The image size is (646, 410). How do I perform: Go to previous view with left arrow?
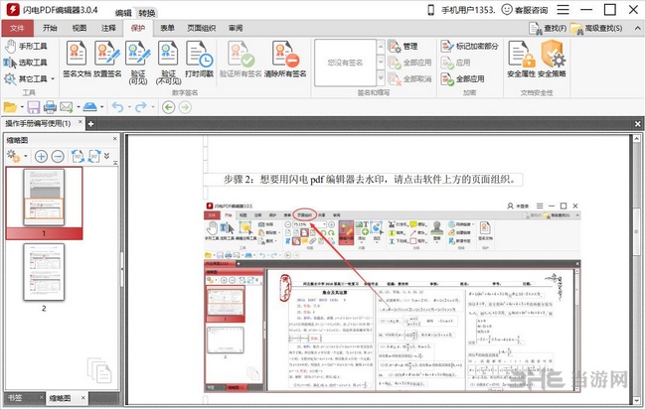click(x=168, y=107)
